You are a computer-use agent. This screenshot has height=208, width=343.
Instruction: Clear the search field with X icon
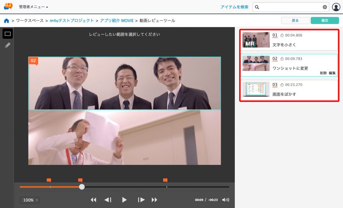click(325, 7)
